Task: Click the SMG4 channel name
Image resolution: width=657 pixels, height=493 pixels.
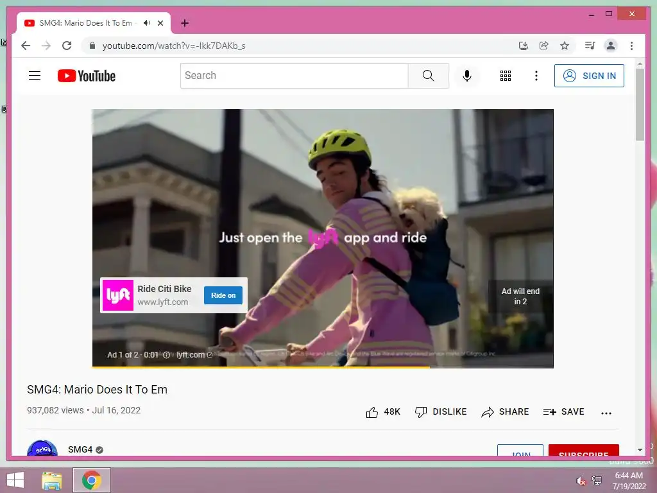Action: pyautogui.click(x=80, y=449)
